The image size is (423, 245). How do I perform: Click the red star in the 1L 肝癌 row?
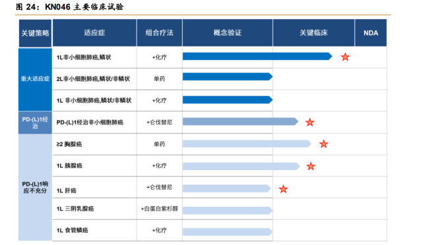283,189
